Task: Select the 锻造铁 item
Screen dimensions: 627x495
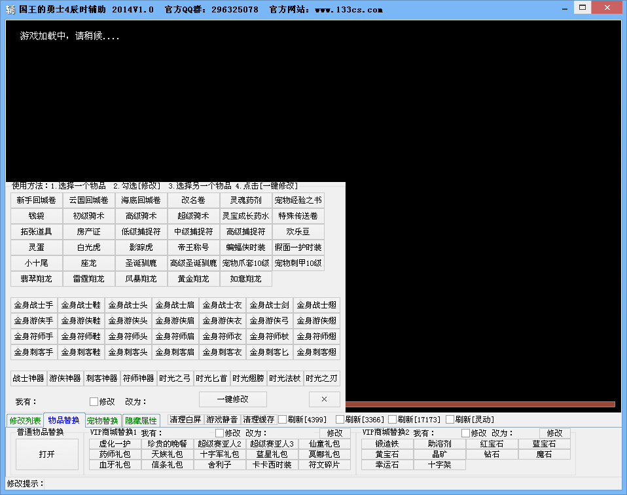Action: [x=387, y=444]
